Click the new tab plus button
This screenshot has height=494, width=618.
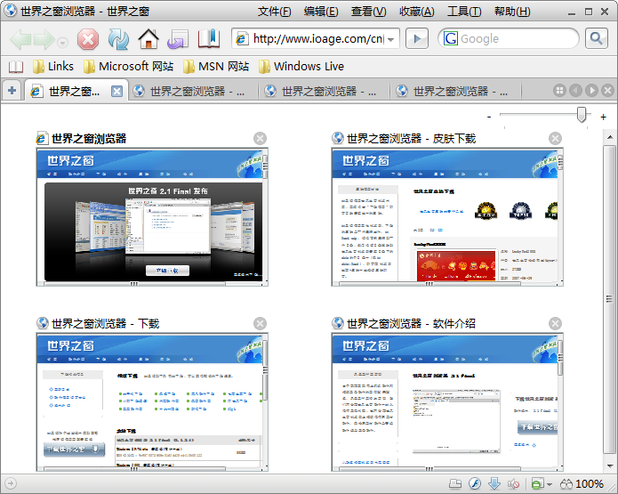pos(12,91)
